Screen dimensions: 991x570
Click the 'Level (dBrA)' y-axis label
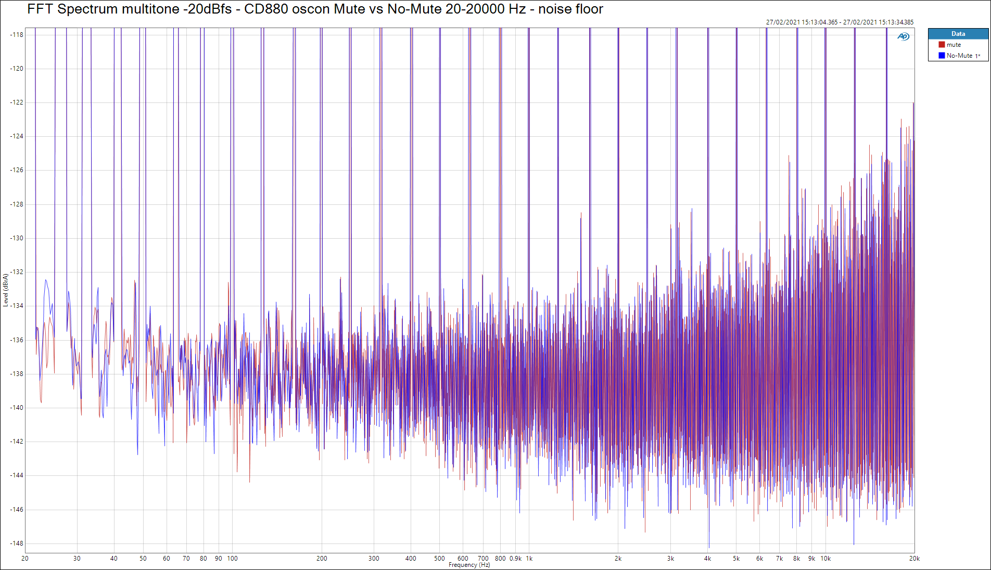point(6,290)
